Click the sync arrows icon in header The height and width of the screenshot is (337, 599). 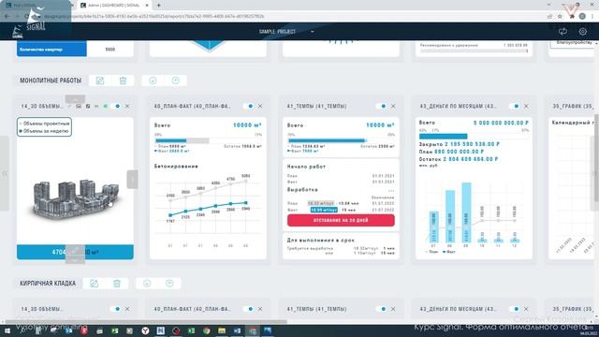[x=562, y=31]
